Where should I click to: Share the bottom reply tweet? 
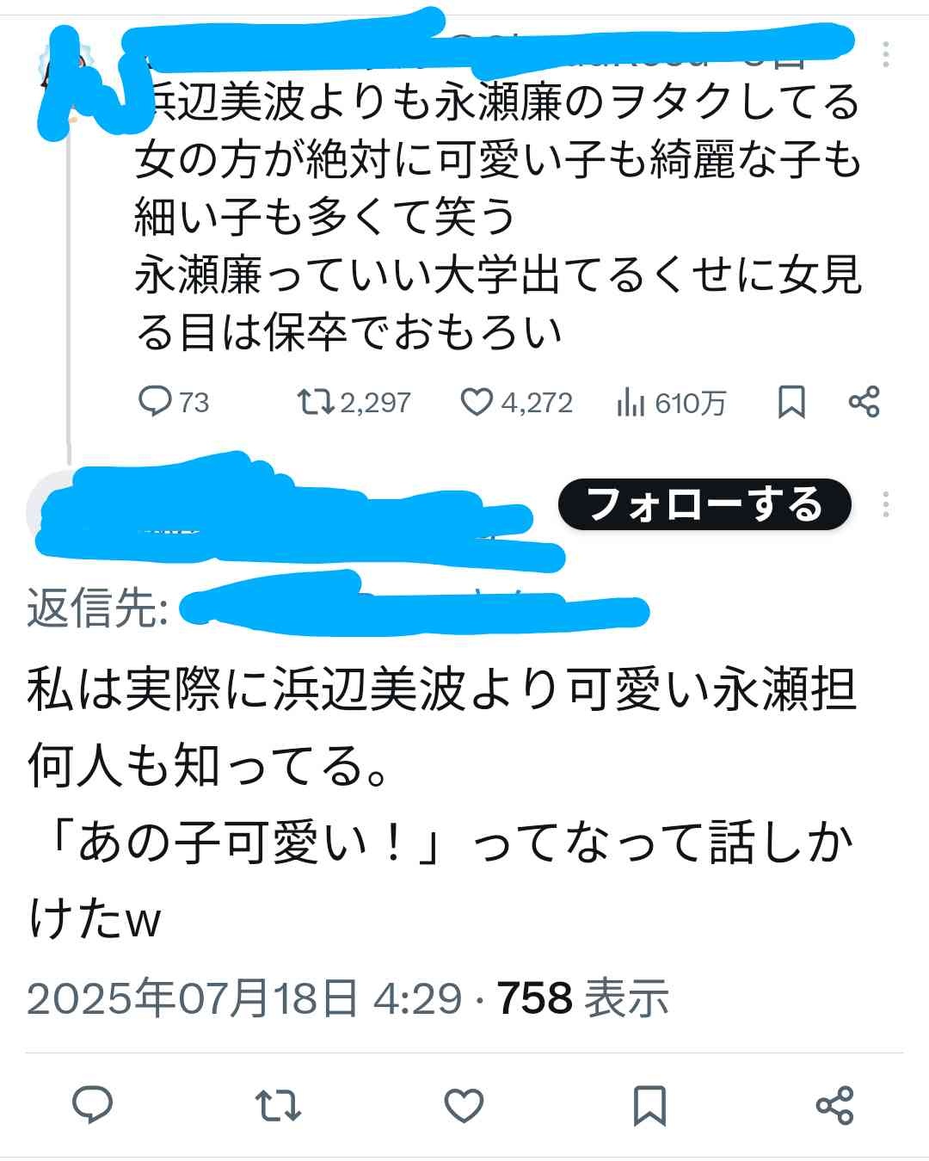tap(834, 1105)
